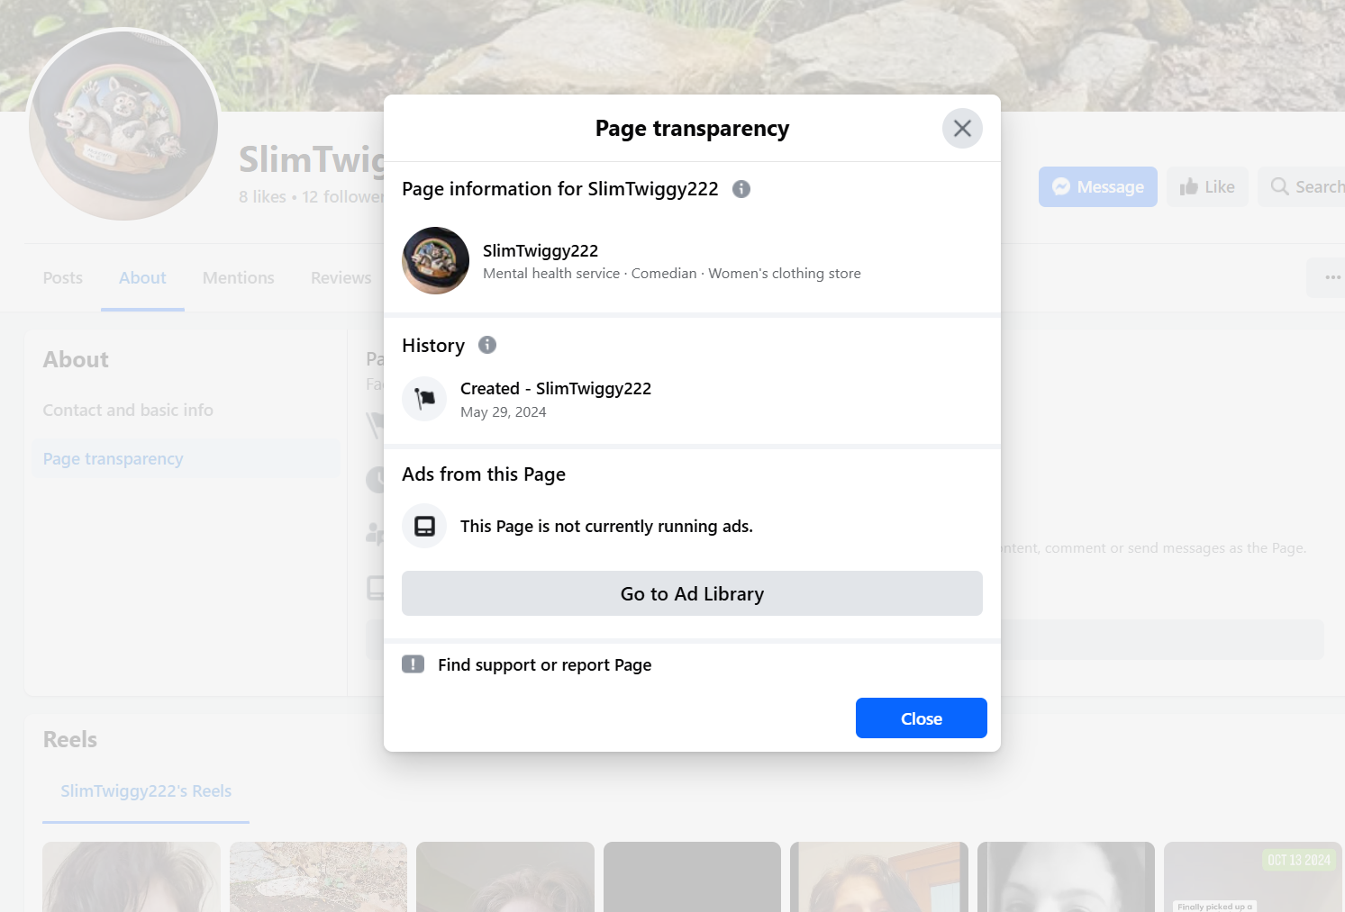
Task: Click the About section heading
Action: coord(76,359)
